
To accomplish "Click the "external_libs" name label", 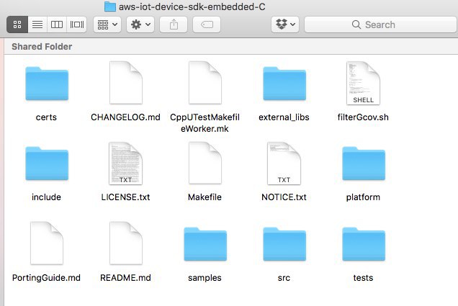I will [x=284, y=117].
